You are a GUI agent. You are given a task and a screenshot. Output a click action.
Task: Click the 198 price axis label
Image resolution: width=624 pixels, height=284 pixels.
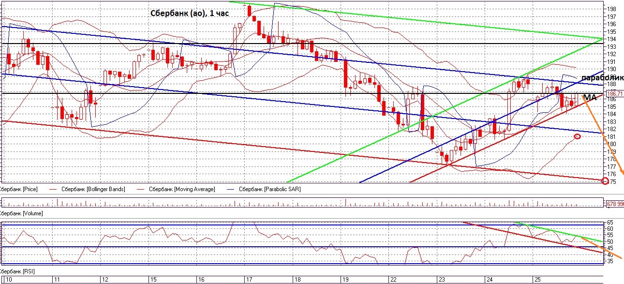612,9
